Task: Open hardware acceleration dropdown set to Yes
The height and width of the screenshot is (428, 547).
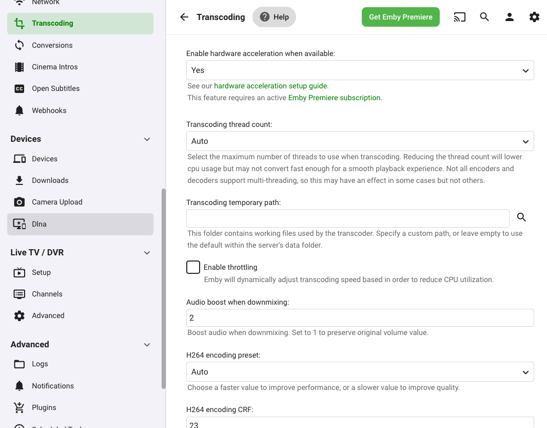Action: pos(359,70)
